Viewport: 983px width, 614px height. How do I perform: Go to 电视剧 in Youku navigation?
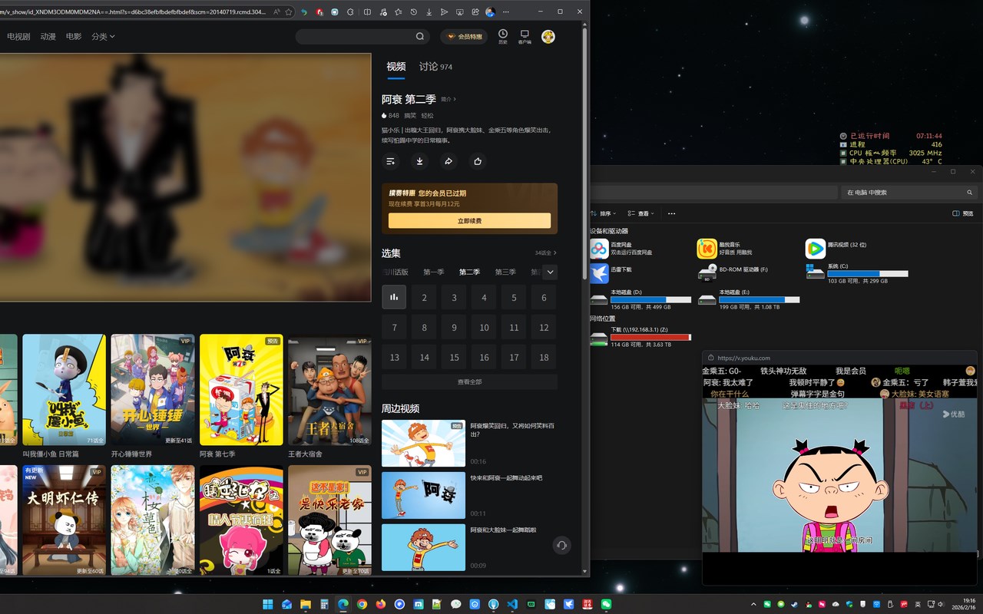pos(18,36)
